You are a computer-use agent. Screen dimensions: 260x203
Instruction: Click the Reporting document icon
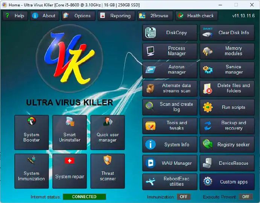coord(102,15)
